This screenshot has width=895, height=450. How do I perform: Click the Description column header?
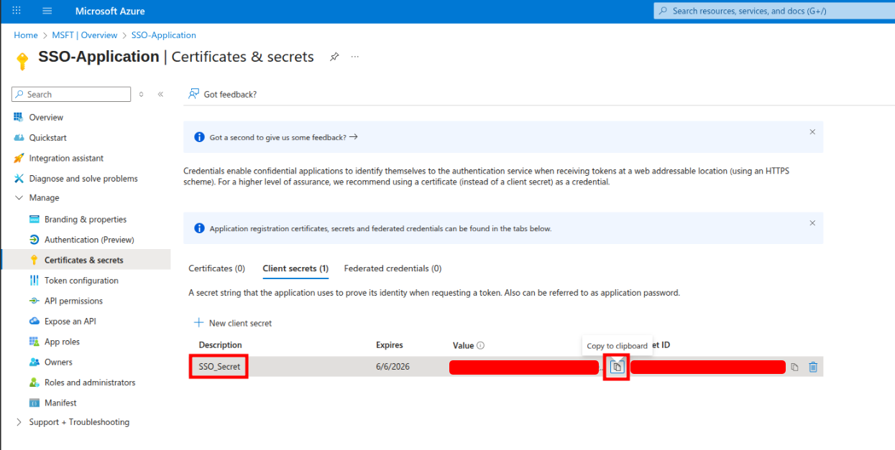pyautogui.click(x=221, y=345)
